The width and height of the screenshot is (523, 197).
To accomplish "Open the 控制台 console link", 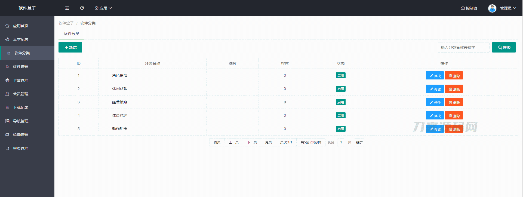I will click(x=469, y=8).
